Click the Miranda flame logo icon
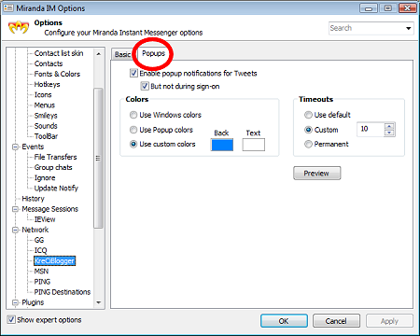The width and height of the screenshot is (420, 336). pos(19,28)
